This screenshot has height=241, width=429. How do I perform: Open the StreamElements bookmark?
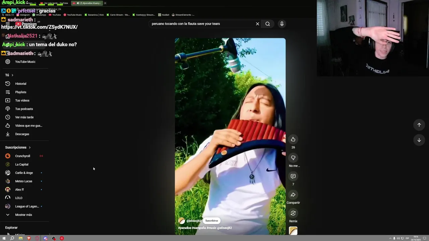(183, 15)
